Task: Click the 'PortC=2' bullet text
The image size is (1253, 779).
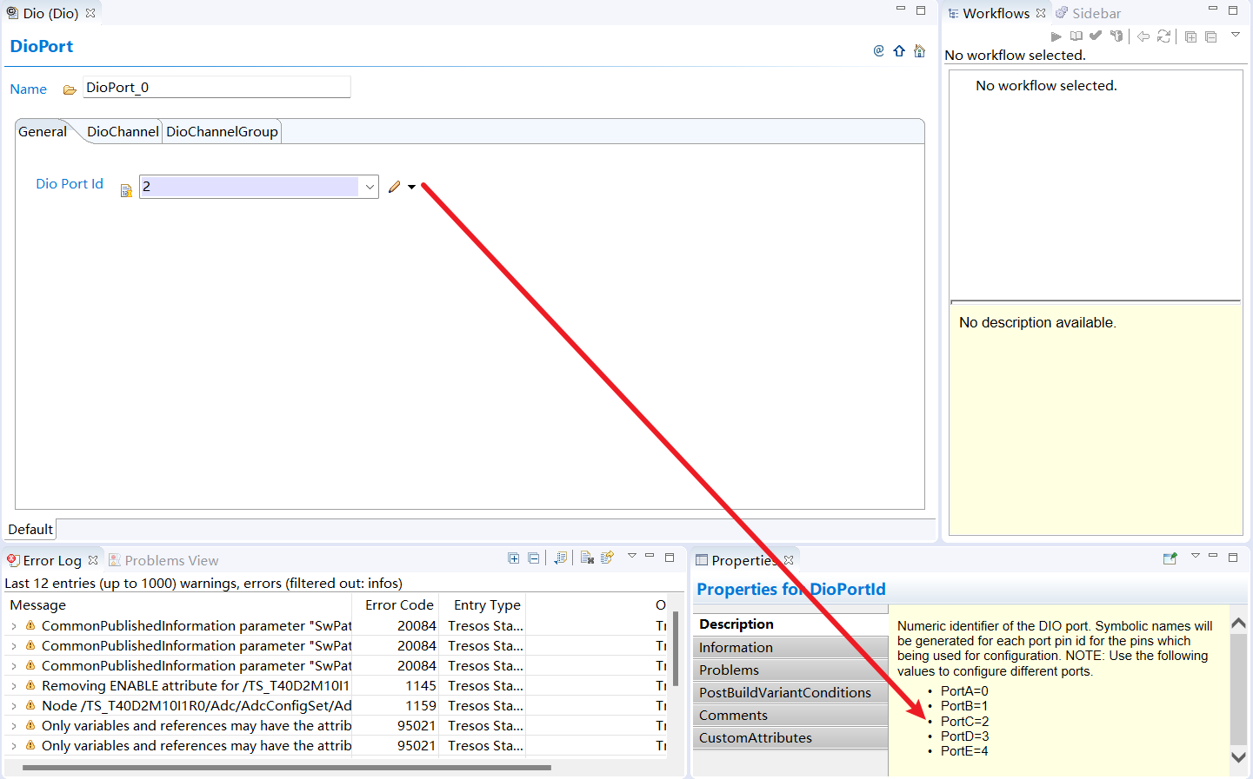Action: coord(964,721)
